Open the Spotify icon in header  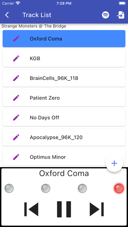pos(105,15)
